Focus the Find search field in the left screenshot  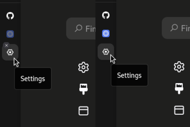coord(81,29)
